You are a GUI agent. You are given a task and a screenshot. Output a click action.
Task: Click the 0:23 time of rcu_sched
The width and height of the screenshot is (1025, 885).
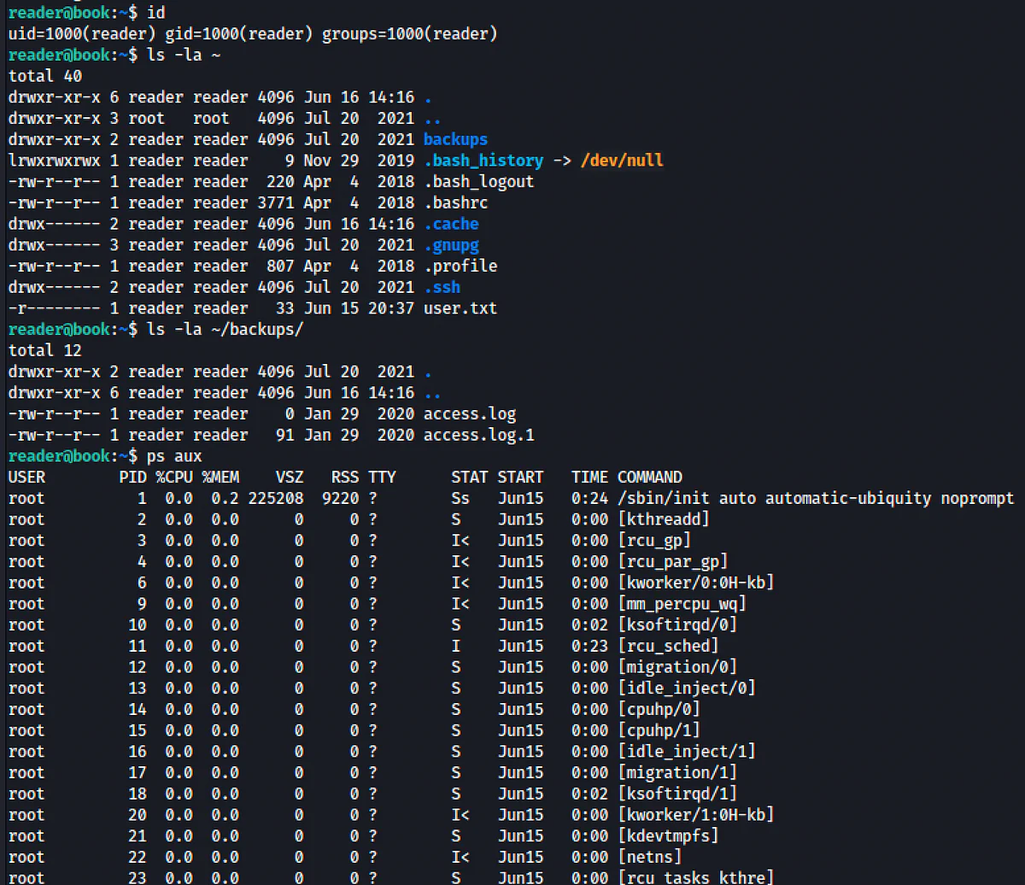coord(589,646)
